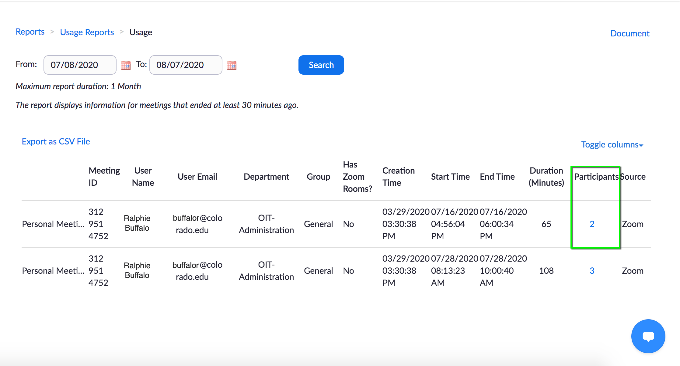Viewport: 680px width, 366px height.
Task: Open the To date calendar icon
Action: (x=231, y=65)
